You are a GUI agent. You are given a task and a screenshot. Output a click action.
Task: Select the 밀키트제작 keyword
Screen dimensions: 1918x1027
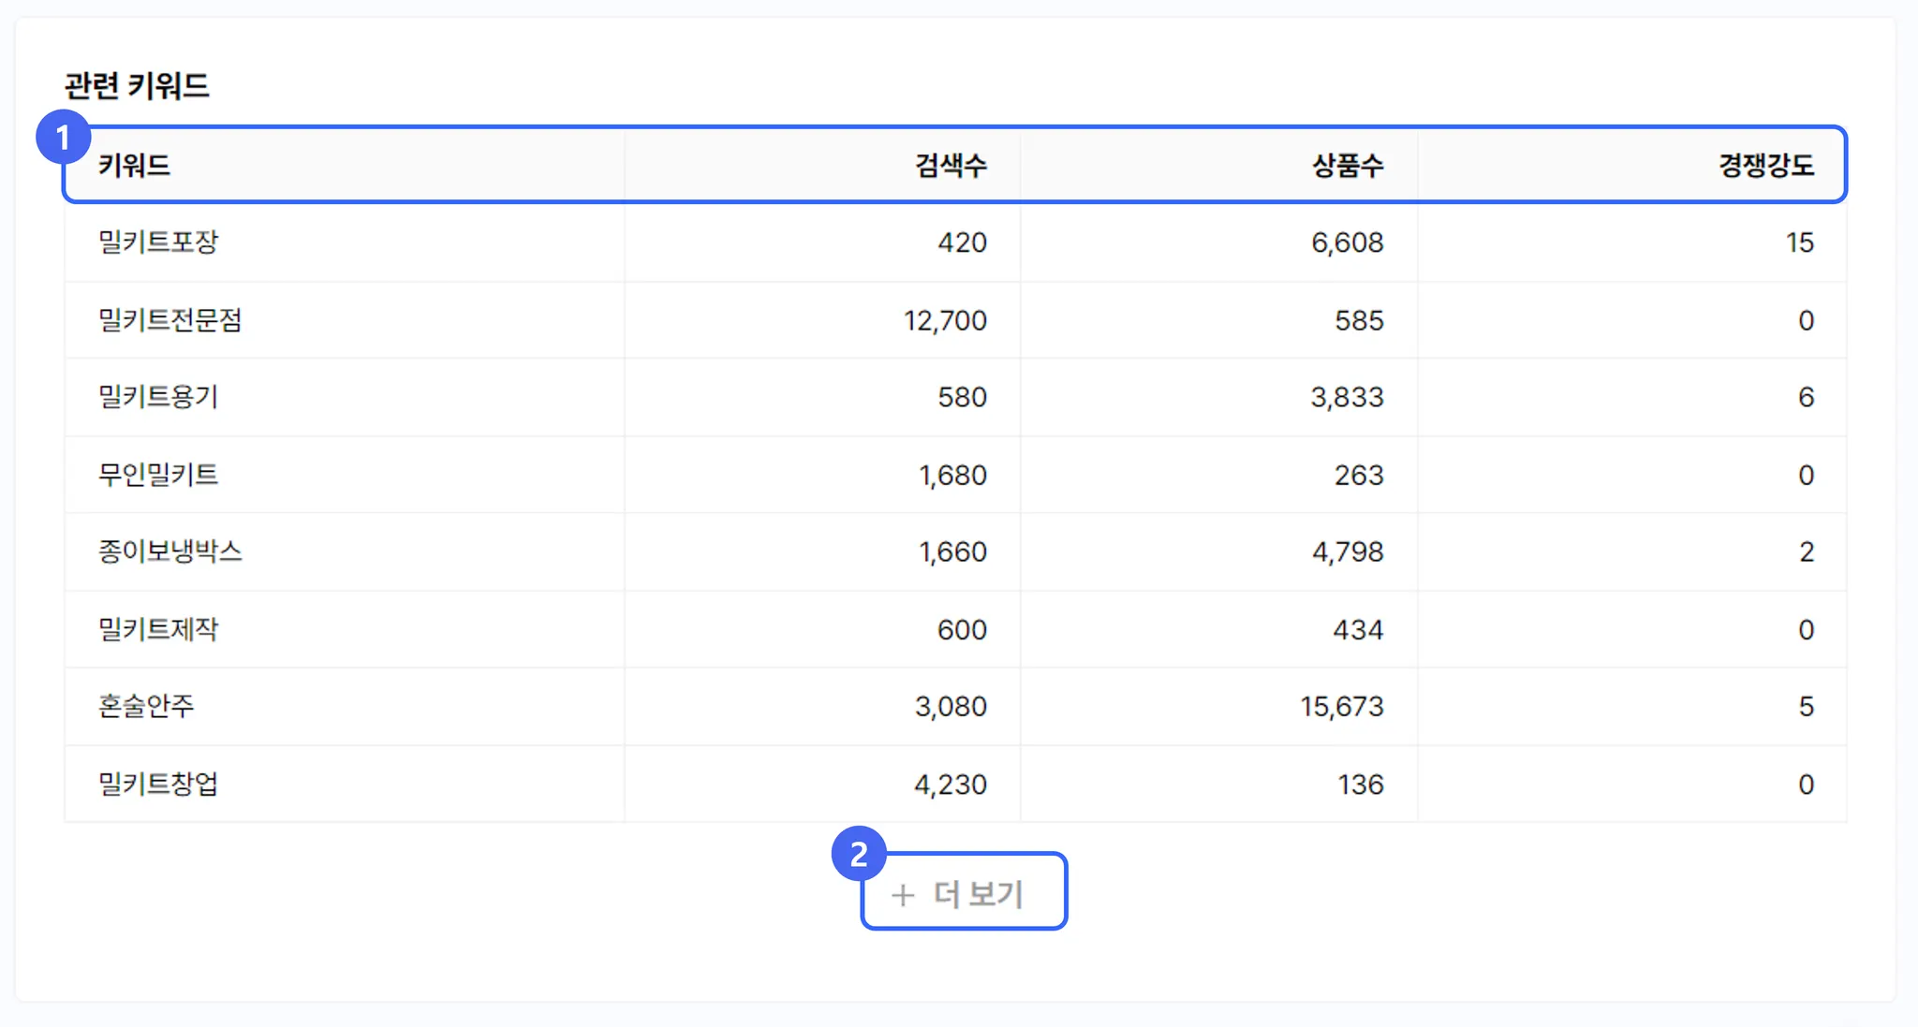[x=158, y=629]
